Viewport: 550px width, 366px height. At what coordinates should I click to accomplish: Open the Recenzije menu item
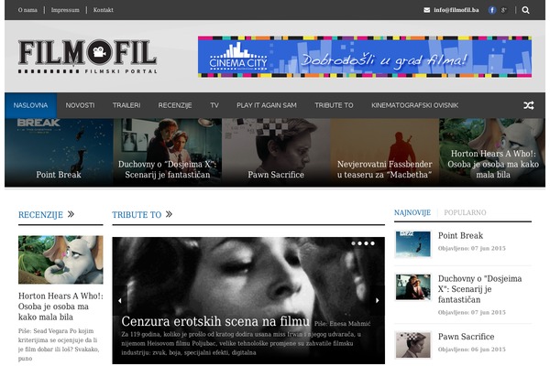175,105
